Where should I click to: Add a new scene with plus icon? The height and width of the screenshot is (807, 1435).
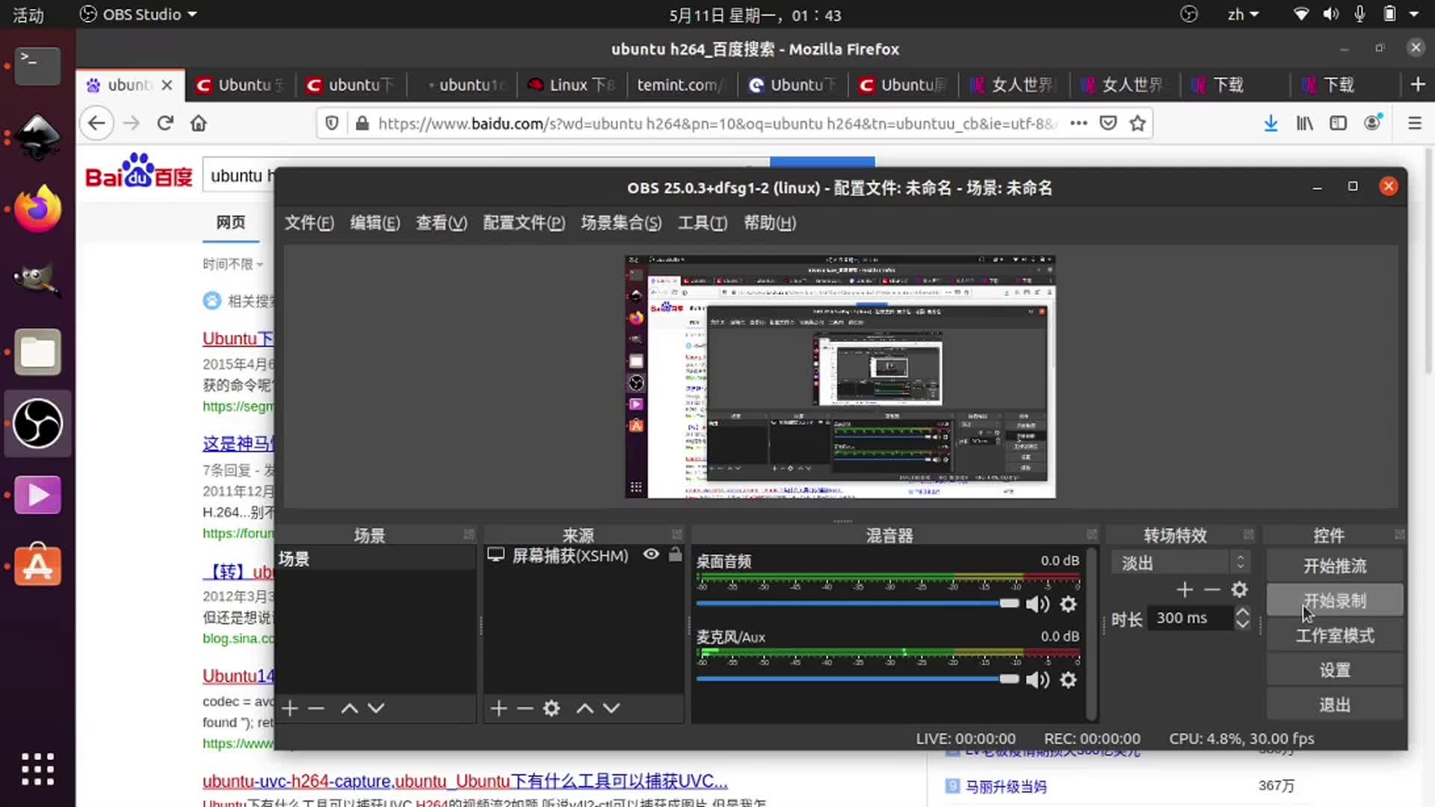tap(291, 708)
